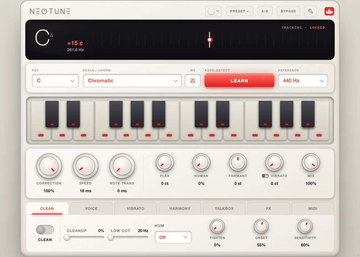Expand the KEY dropdown showing C
360x257 pixels.
tap(56, 81)
